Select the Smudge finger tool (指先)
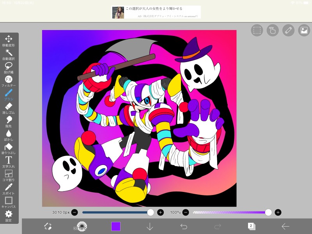Screen dimensions: 312x234 [9, 122]
